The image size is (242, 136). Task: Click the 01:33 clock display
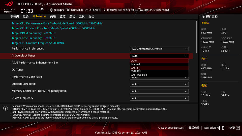27,11
